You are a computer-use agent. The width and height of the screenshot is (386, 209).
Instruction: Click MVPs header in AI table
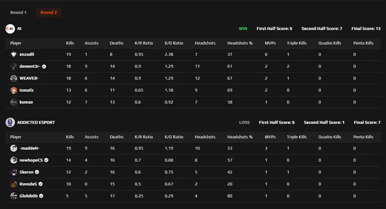pyautogui.click(x=270, y=43)
